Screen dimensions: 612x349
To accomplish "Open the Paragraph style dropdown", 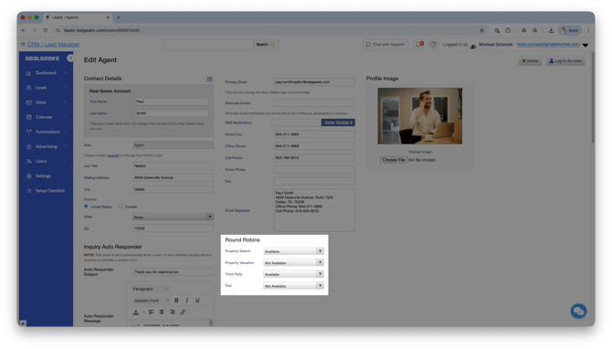I will pyautogui.click(x=151, y=289).
